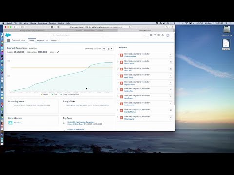
Task: Edit the quarterly goal pencil icon
Action: click(58, 52)
